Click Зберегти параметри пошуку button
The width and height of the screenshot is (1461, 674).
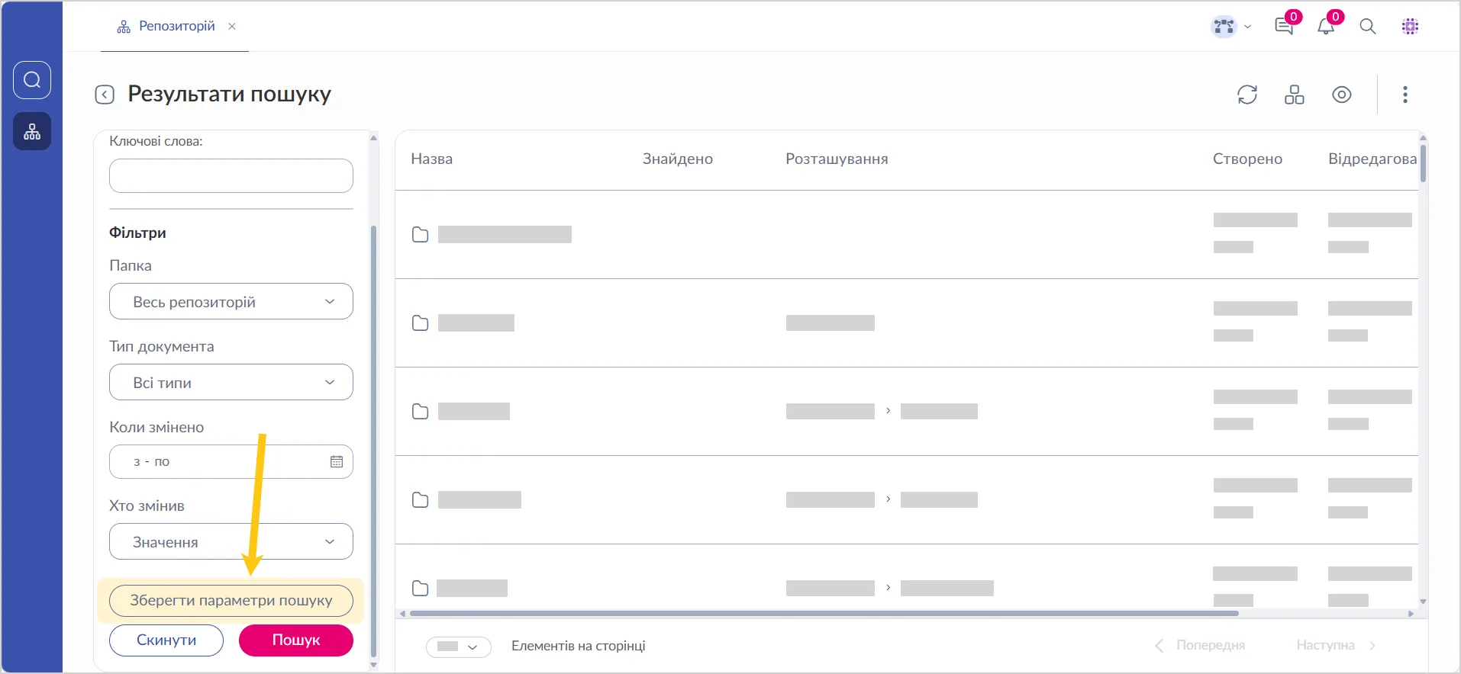click(231, 601)
